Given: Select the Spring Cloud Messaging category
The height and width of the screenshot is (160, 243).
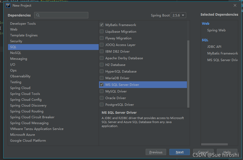Looking at the screenshot, I should [53, 123].
